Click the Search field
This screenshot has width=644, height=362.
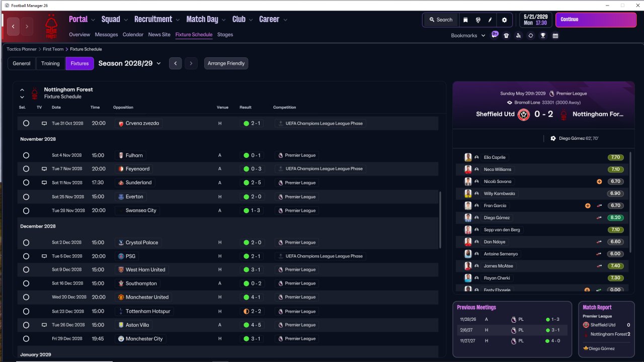click(x=441, y=20)
